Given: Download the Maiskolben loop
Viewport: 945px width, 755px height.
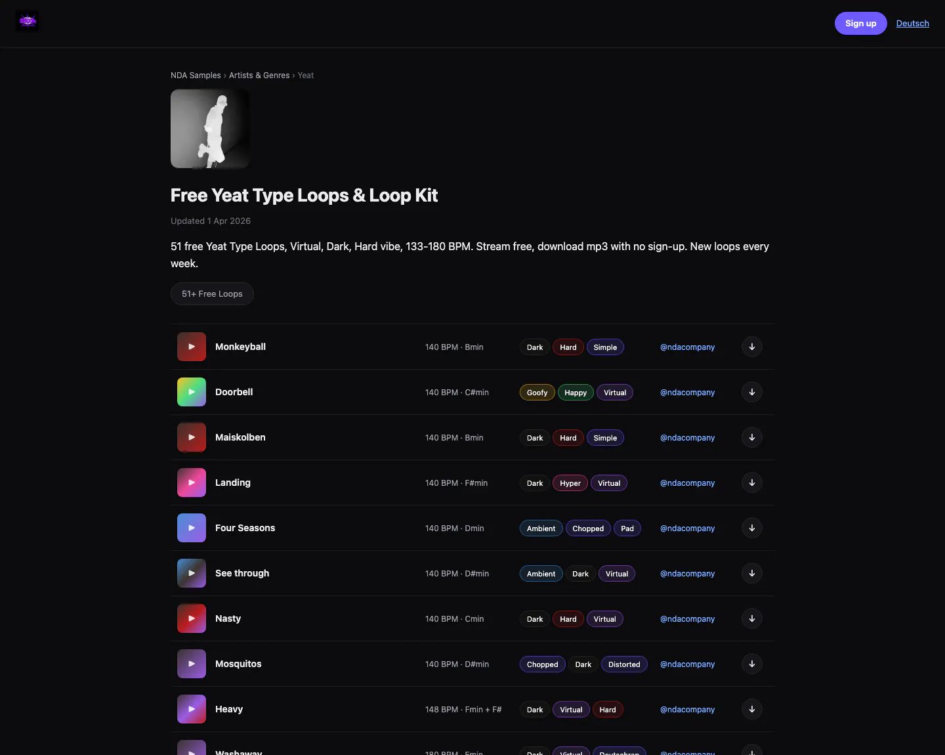Looking at the screenshot, I should pyautogui.click(x=752, y=437).
